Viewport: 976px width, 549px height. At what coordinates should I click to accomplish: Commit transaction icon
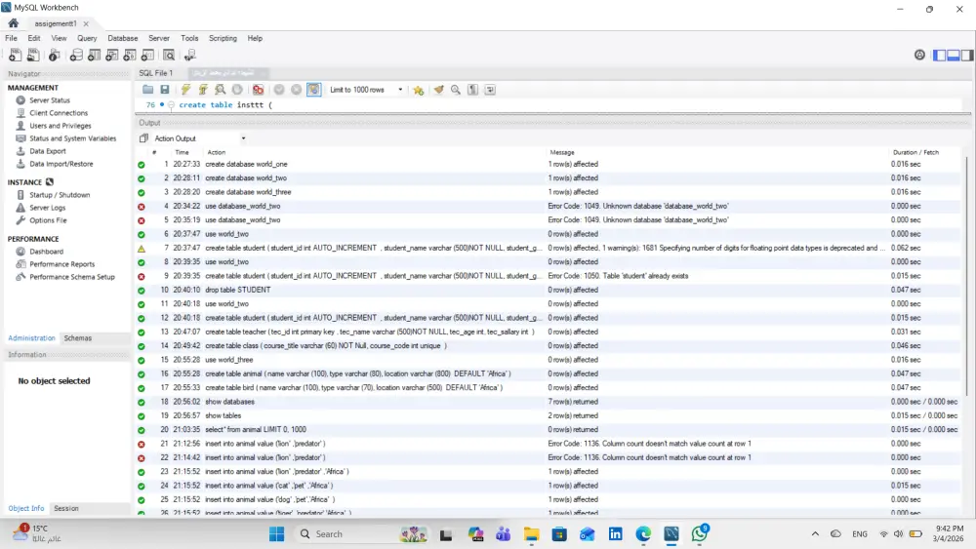[x=279, y=90]
